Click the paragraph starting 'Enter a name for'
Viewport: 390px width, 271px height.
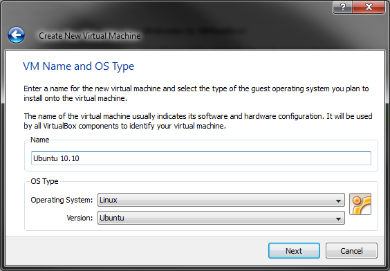point(196,93)
